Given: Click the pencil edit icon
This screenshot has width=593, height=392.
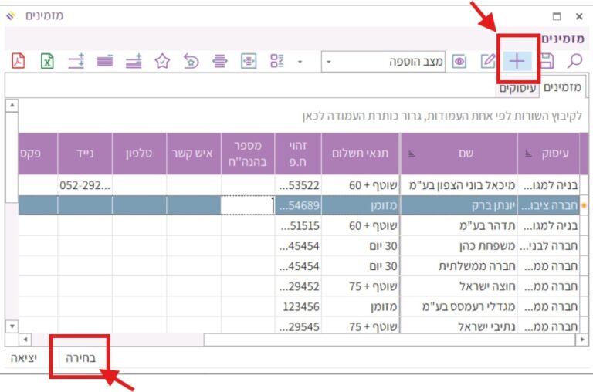Looking at the screenshot, I should (488, 61).
